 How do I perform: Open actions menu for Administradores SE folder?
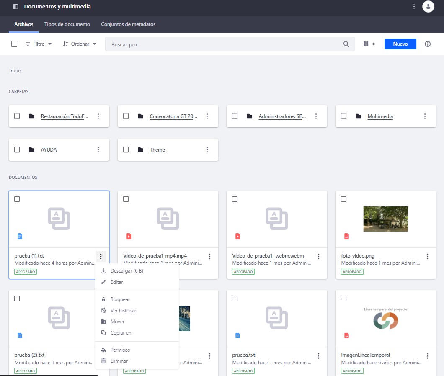316,116
